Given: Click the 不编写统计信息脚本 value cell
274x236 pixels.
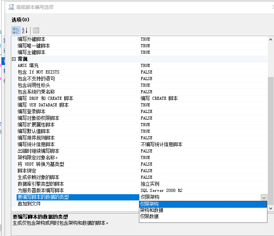Looking at the screenshot, I should pos(204,145).
